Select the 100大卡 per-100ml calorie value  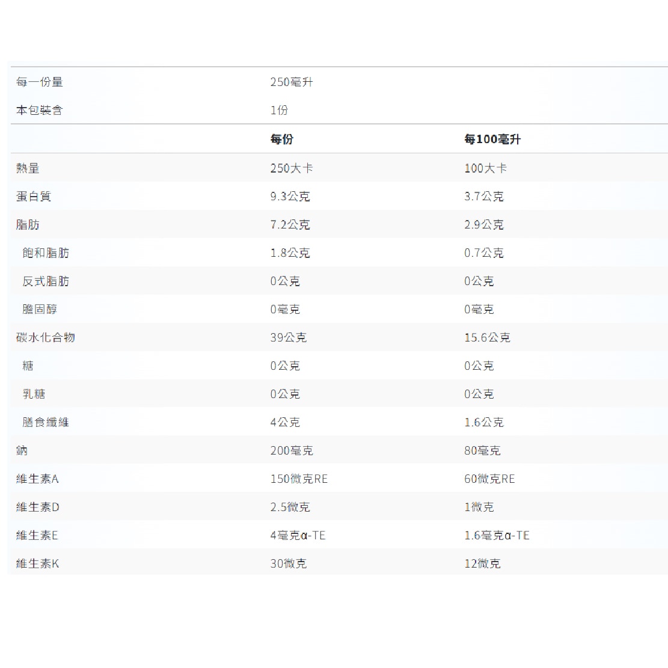click(x=485, y=168)
